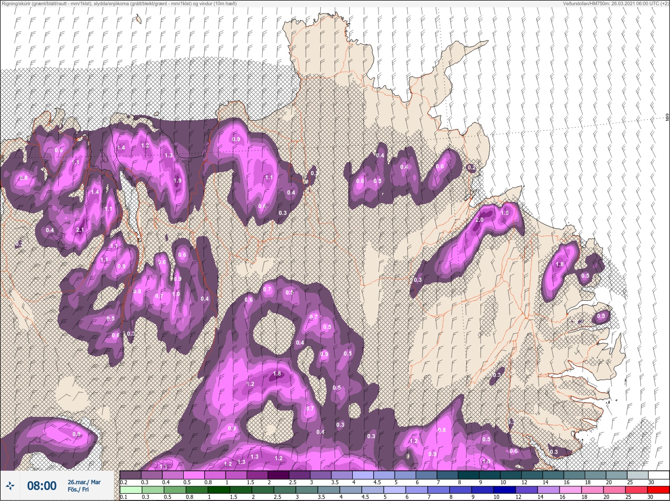Click the 08:00 forecast time display
Image resolution: width=670 pixels, height=501 pixels.
[42, 486]
